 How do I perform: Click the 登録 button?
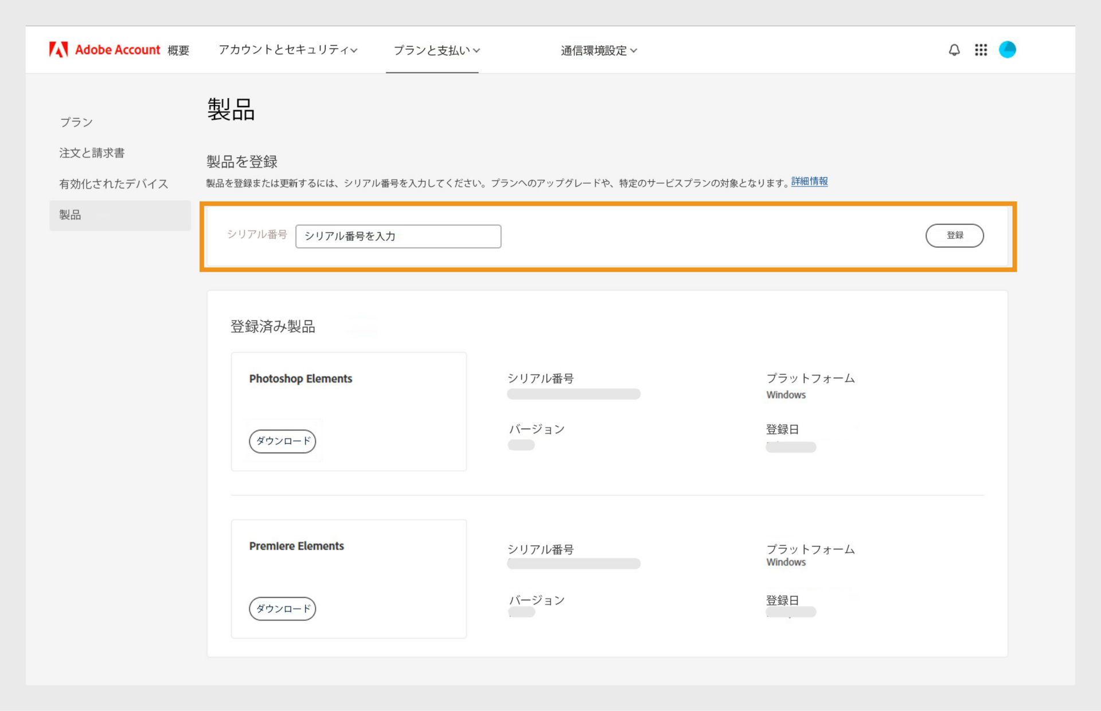(954, 236)
